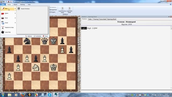This screenshot has width=172, height=97.
Task: Click the white pawn on g5
Action: [62, 50]
